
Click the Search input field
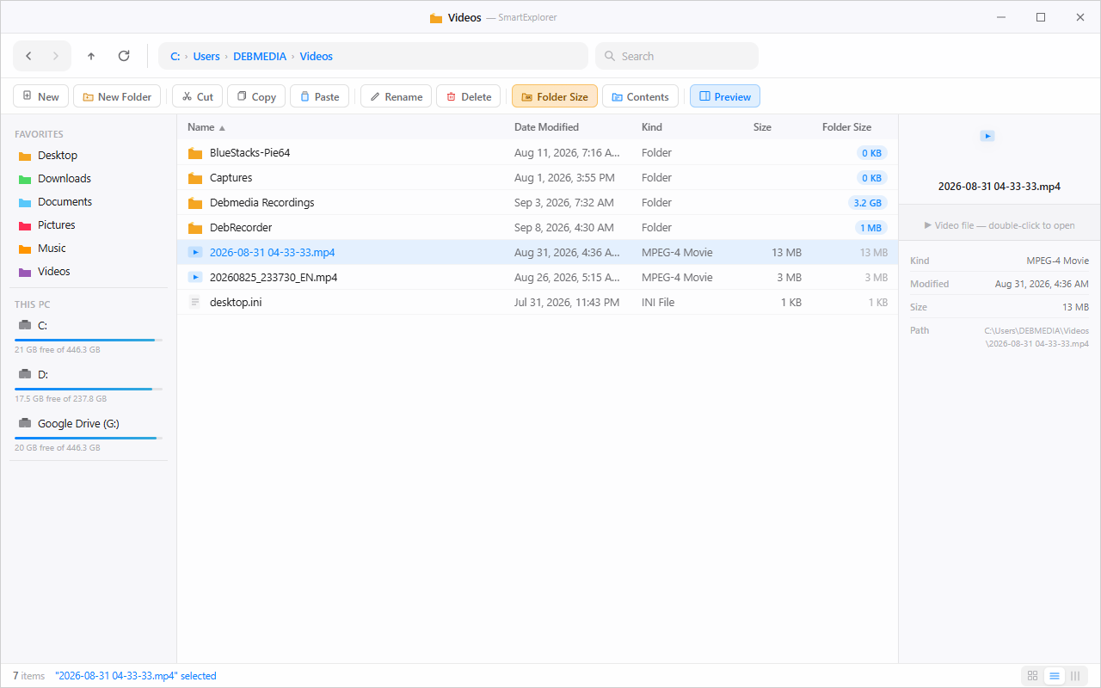(677, 56)
